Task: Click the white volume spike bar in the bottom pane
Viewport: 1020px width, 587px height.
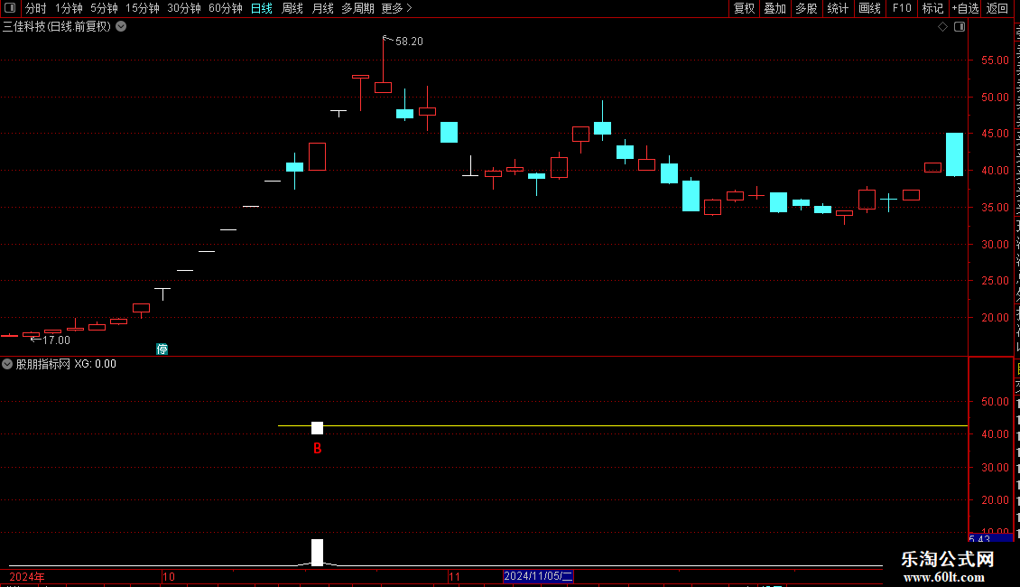Action: click(x=317, y=552)
